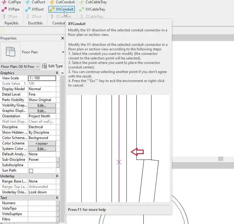Click the Detail Level value Fine

click(42, 94)
